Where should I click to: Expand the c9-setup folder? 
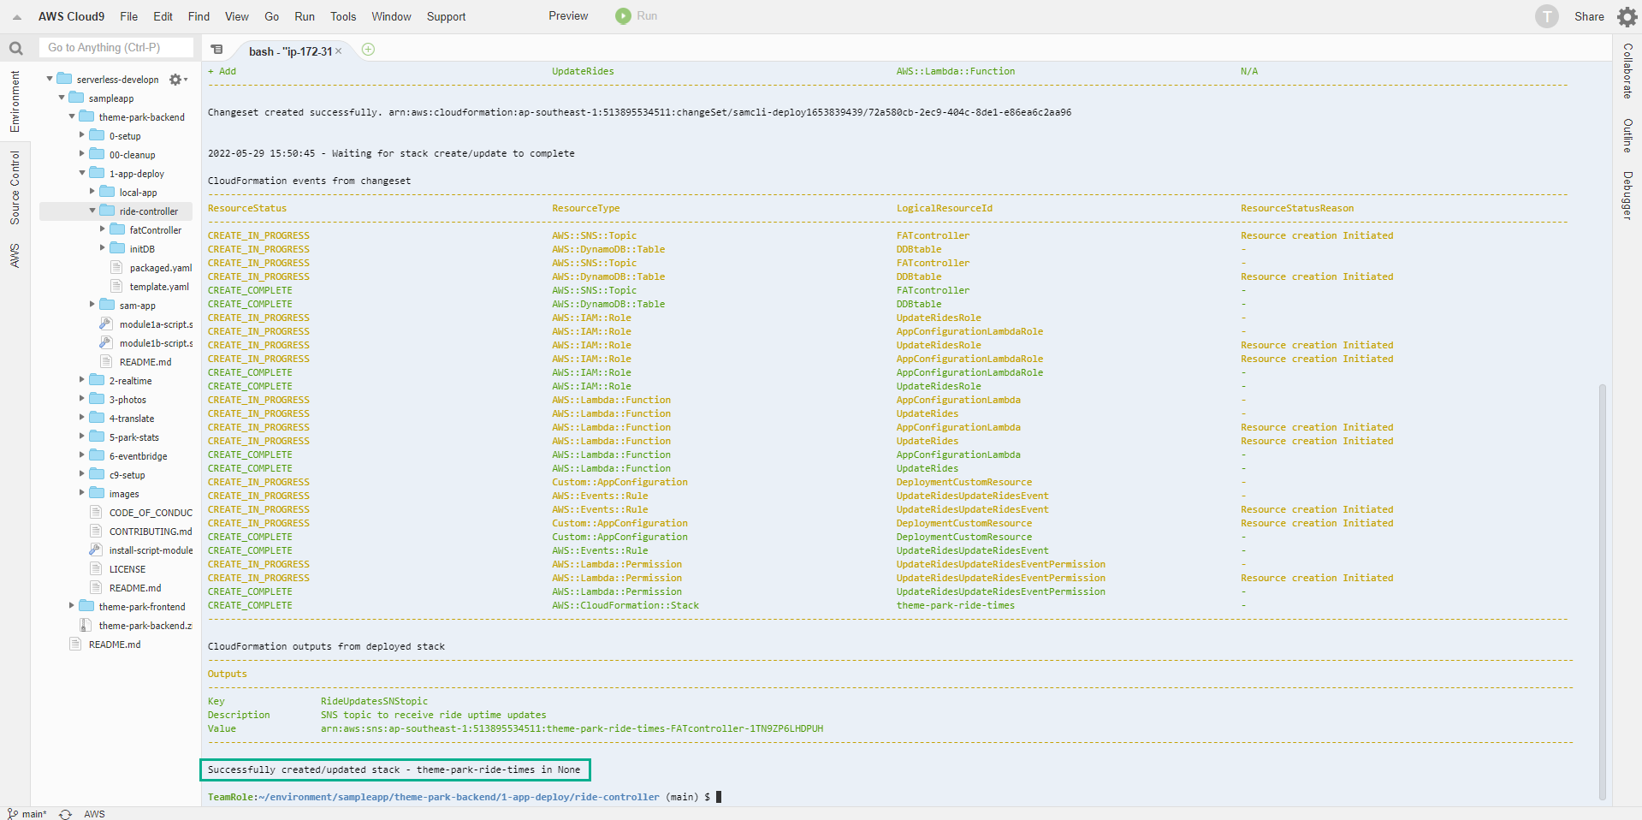(82, 474)
